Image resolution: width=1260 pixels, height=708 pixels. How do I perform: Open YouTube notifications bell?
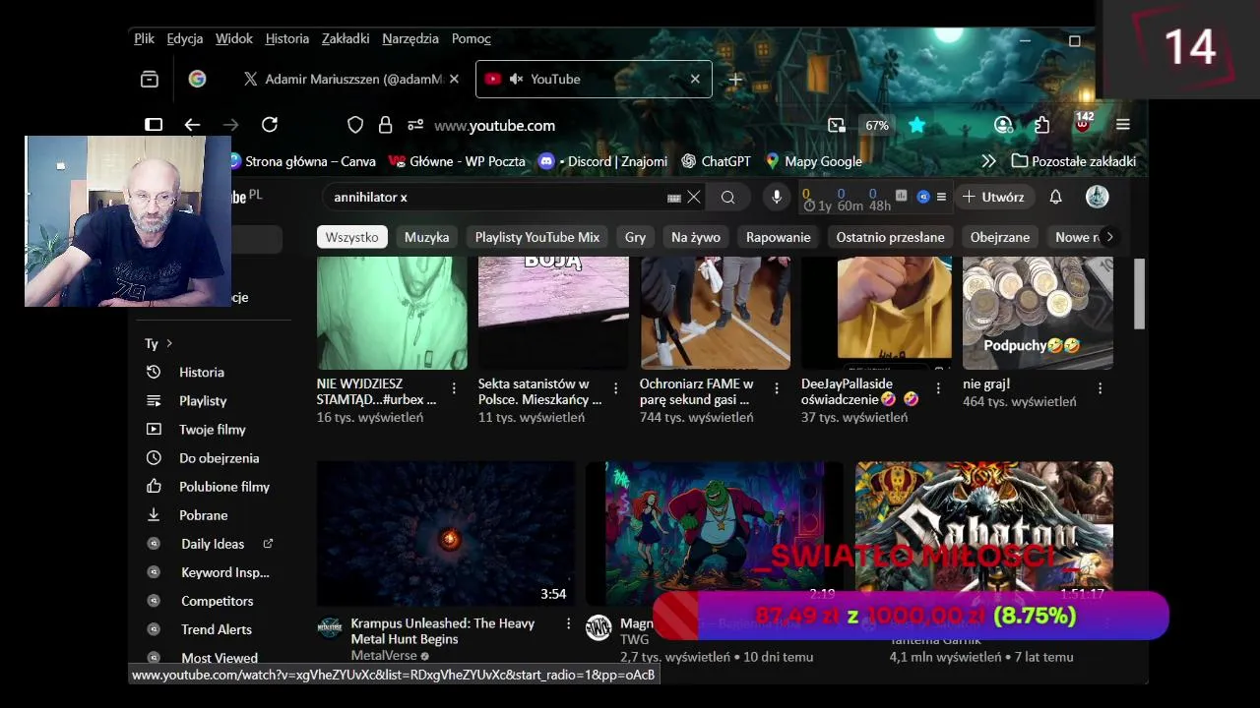tap(1055, 197)
